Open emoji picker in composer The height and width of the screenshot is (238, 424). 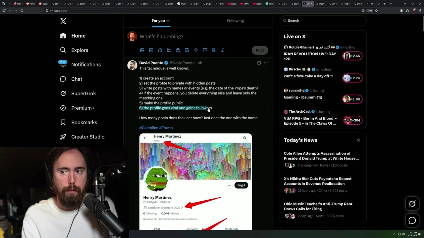click(178, 50)
